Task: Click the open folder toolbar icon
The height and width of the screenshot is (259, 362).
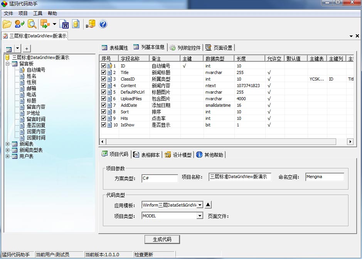Action: [7, 24]
